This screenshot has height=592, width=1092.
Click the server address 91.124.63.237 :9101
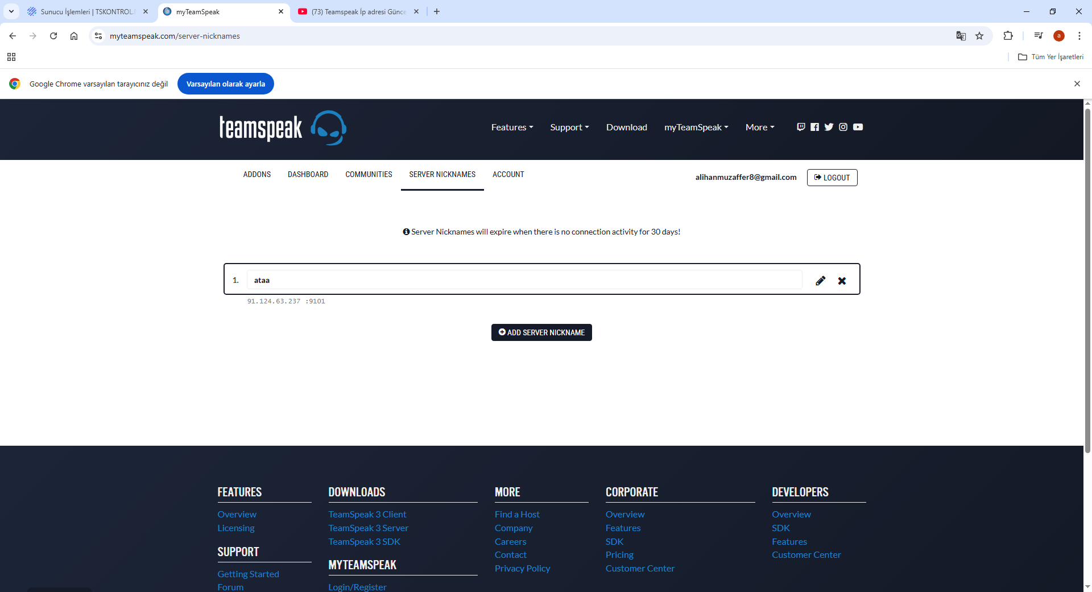pos(286,302)
